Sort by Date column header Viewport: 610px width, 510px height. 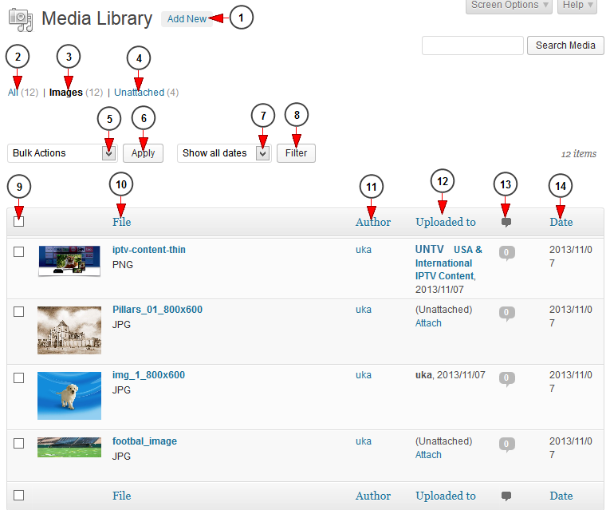[x=561, y=223]
